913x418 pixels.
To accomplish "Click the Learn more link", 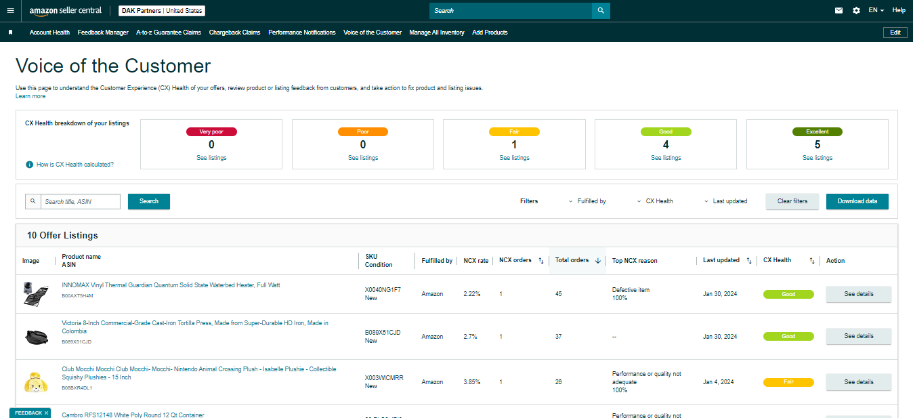I will coord(30,96).
